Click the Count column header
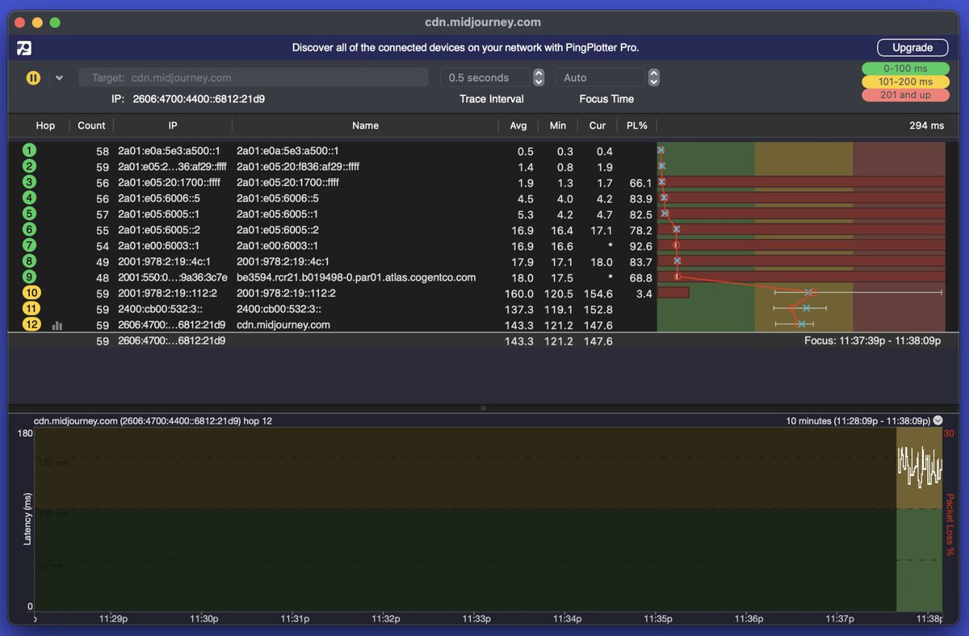This screenshot has height=636, width=969. pyautogui.click(x=91, y=125)
